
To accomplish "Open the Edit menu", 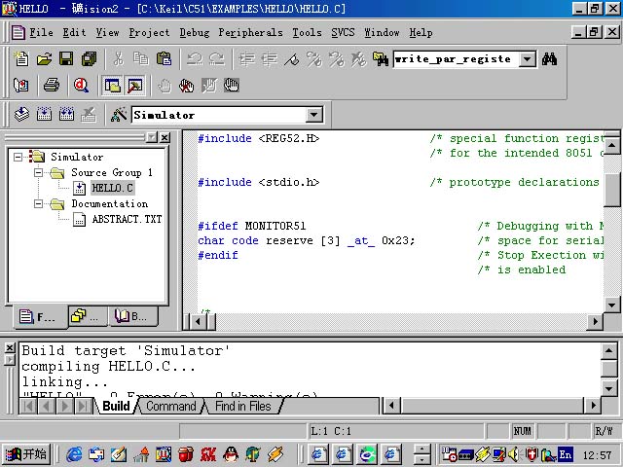I will (x=74, y=32).
